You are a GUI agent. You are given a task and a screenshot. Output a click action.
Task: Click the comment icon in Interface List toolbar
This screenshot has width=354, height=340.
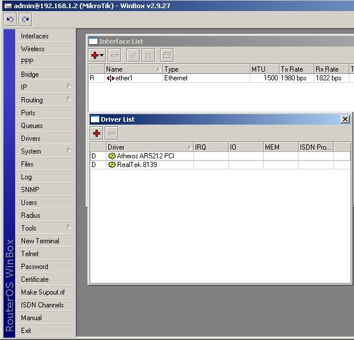tap(166, 55)
